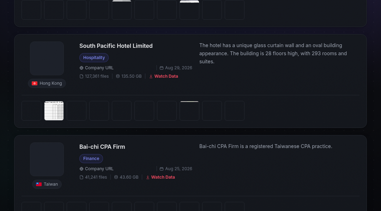381x211 pixels.
Task: Click download icon beside South Pacific Watch Data
Action: (x=151, y=76)
